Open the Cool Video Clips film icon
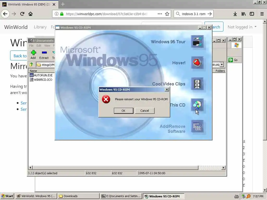 pyautogui.click(x=197, y=84)
